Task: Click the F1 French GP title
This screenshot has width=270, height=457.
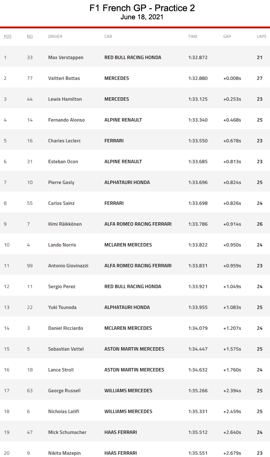Action: click(x=142, y=8)
